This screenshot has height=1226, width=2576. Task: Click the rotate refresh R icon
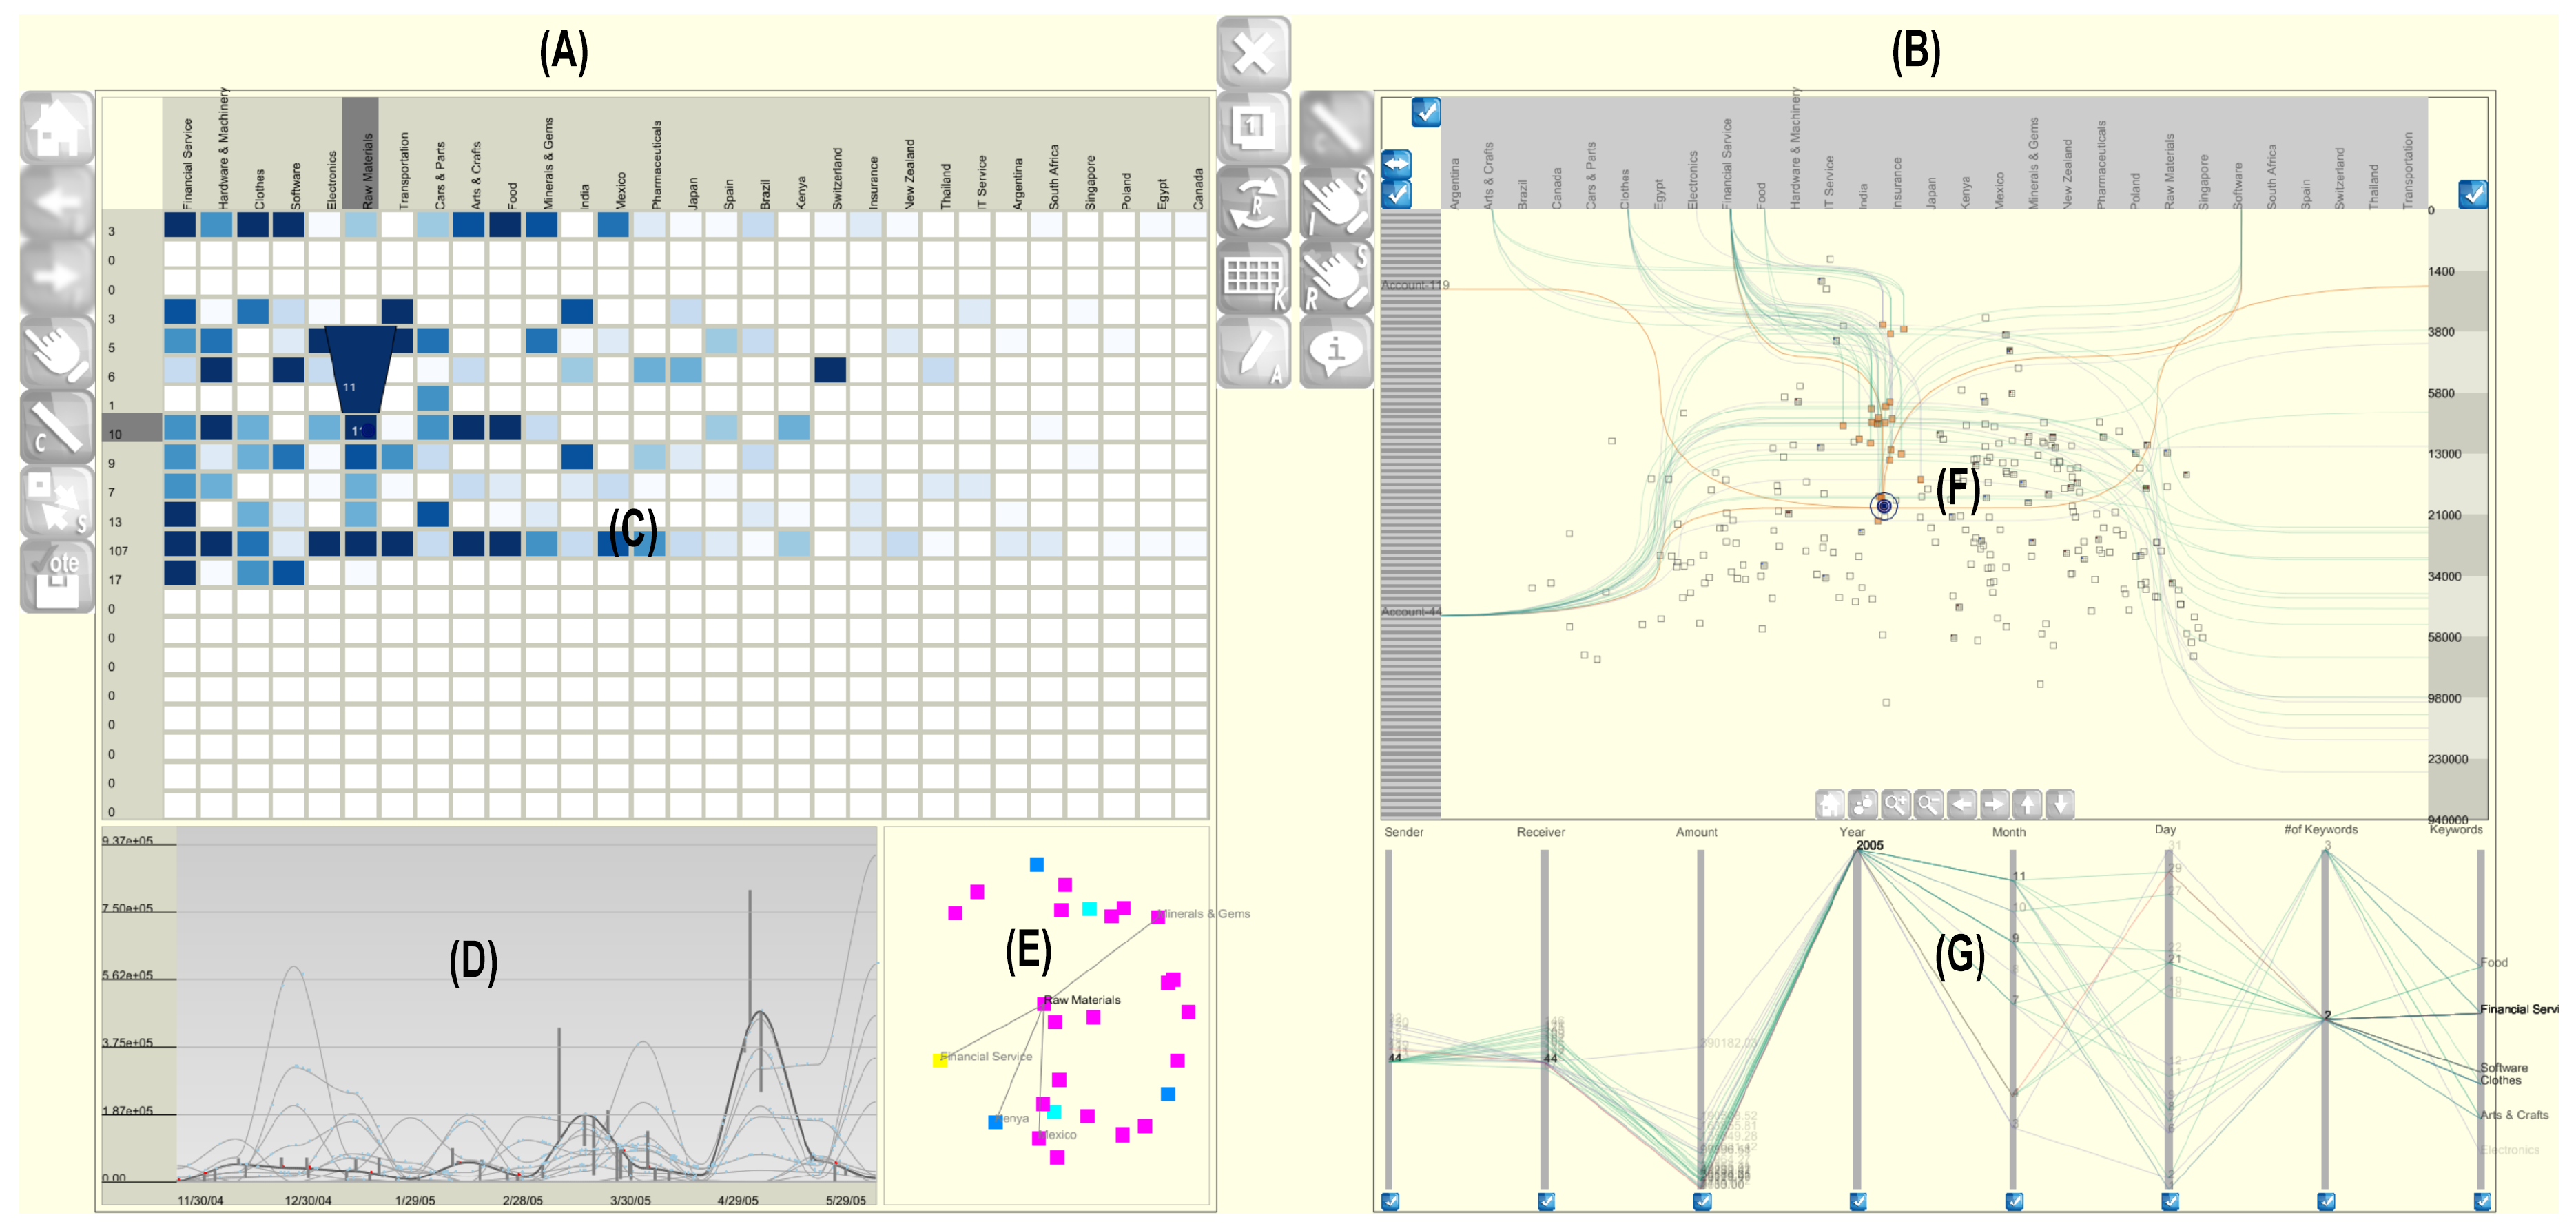pyautogui.click(x=1253, y=203)
